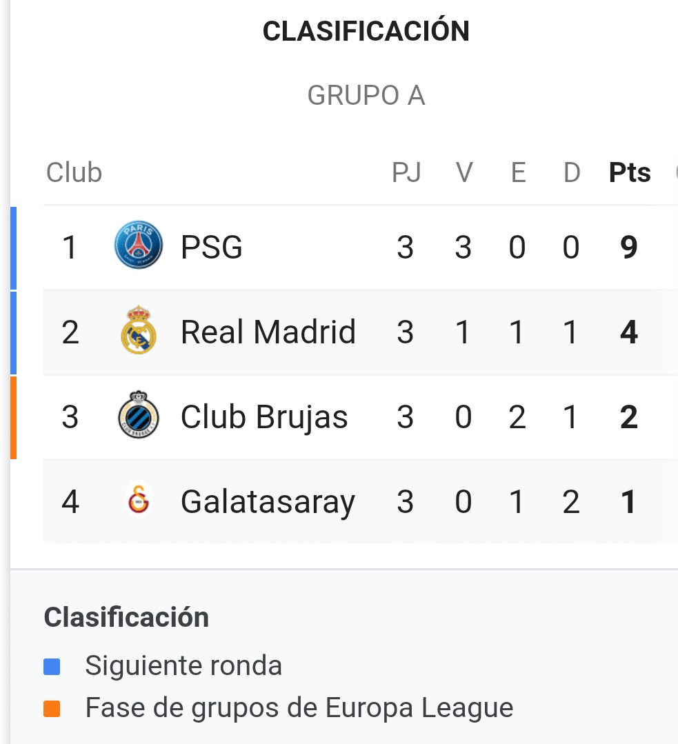The width and height of the screenshot is (678, 744).
Task: Click the Club column header
Action: tap(74, 172)
